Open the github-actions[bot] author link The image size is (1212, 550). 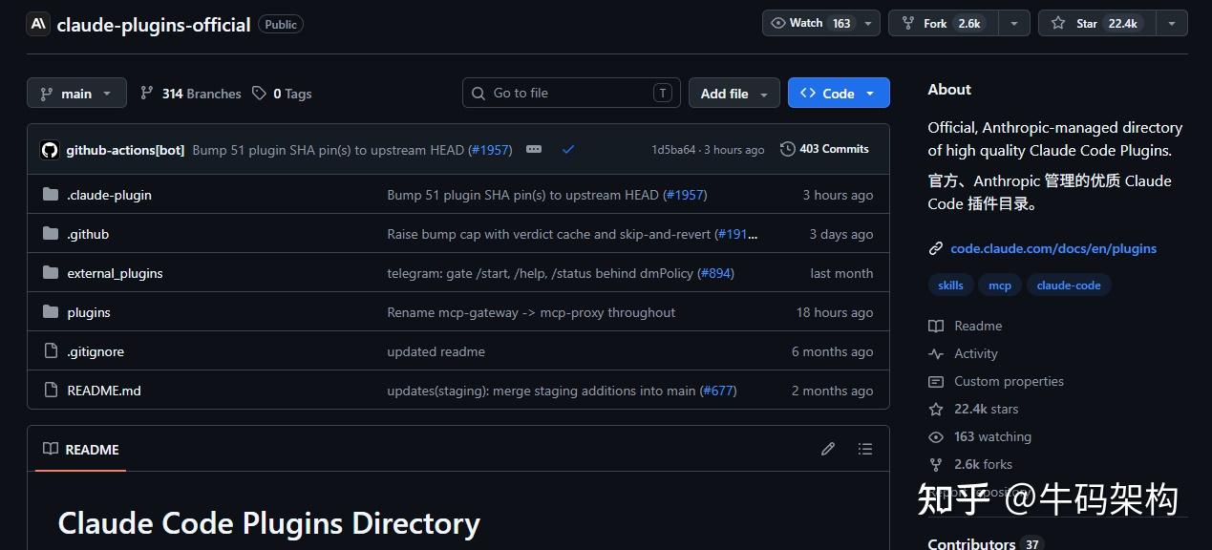point(125,150)
